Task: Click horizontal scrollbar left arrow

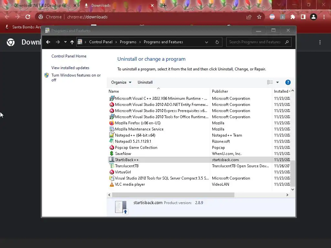Action: pyautogui.click(x=109, y=195)
